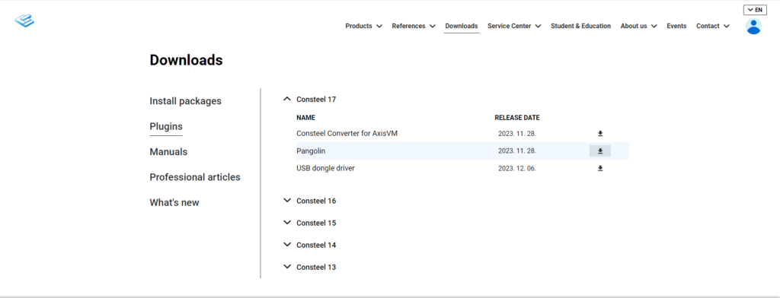Click the Consteel Converter for AxisVM name
Viewport: 780px width, 298px height.
pos(347,134)
